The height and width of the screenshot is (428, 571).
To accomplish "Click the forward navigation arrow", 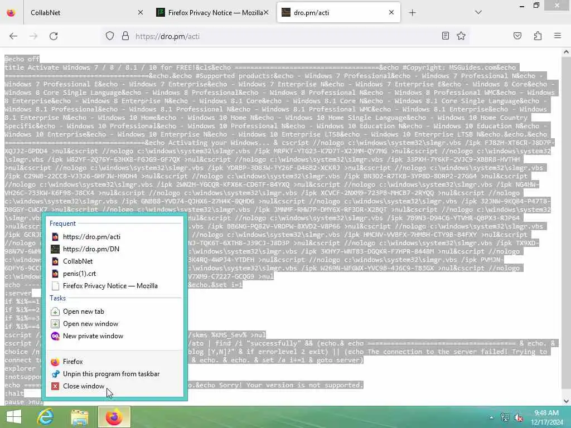I will click(33, 36).
